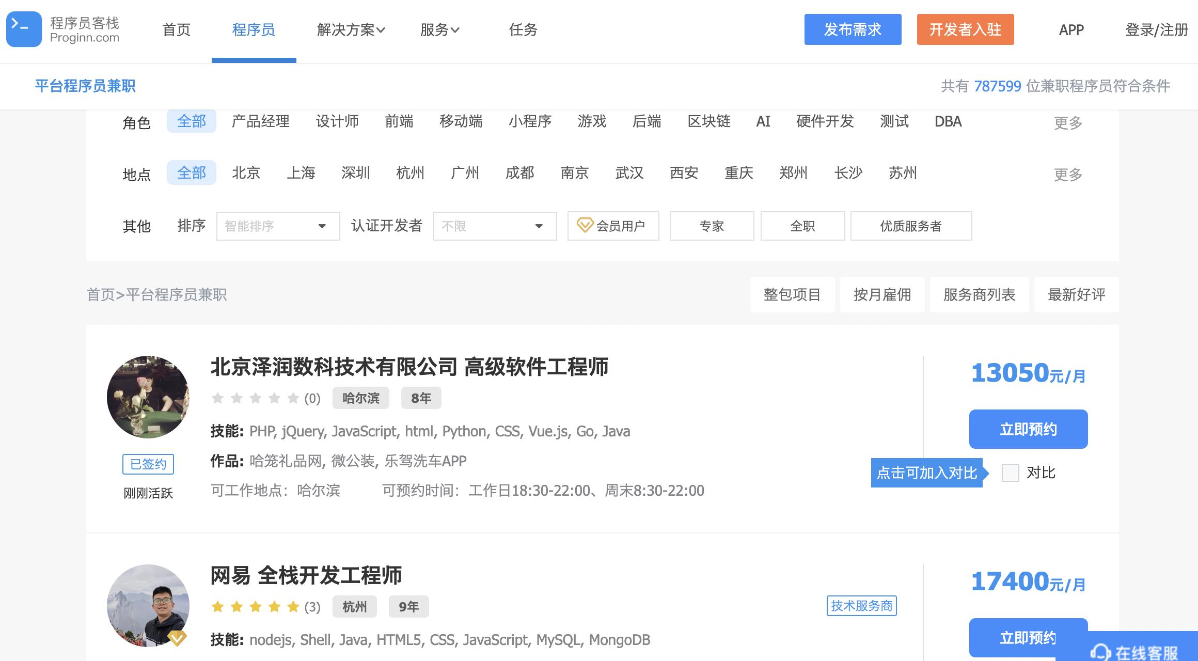The image size is (1198, 661).
Task: Open the 智能排序 sort dropdown
Action: [x=277, y=226]
